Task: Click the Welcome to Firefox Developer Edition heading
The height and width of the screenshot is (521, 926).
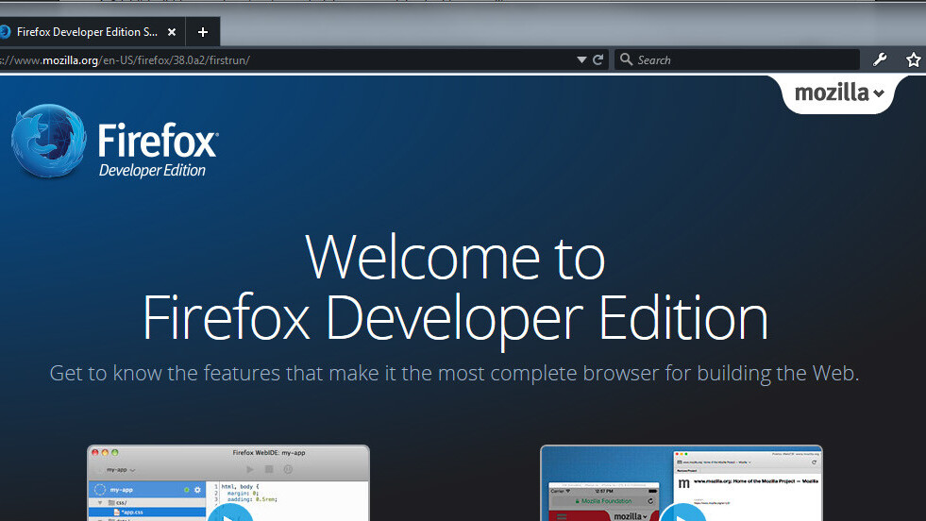Action: 455,288
